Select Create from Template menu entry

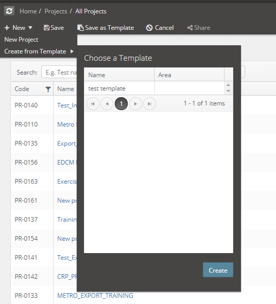[35, 51]
